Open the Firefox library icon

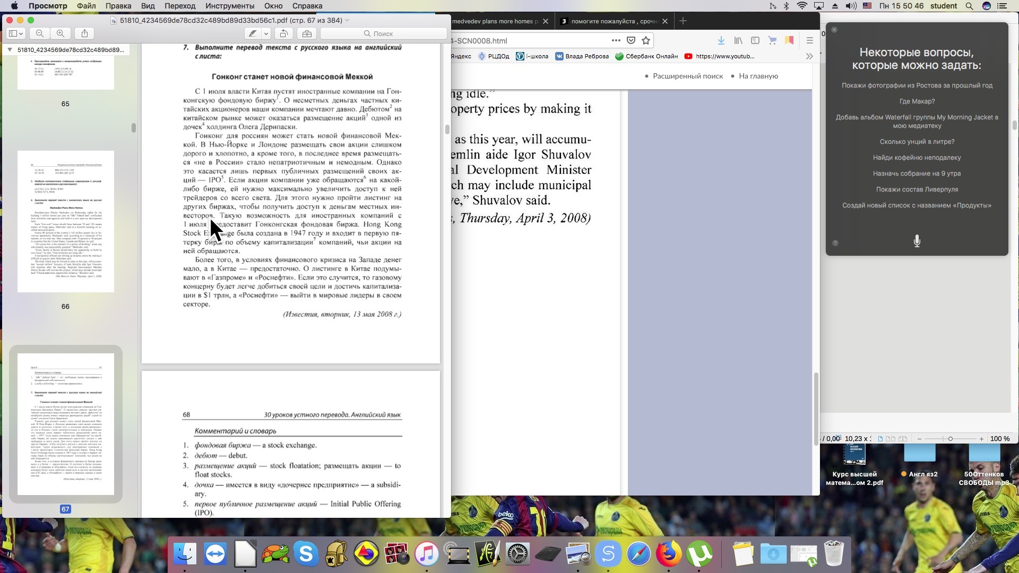click(x=738, y=40)
